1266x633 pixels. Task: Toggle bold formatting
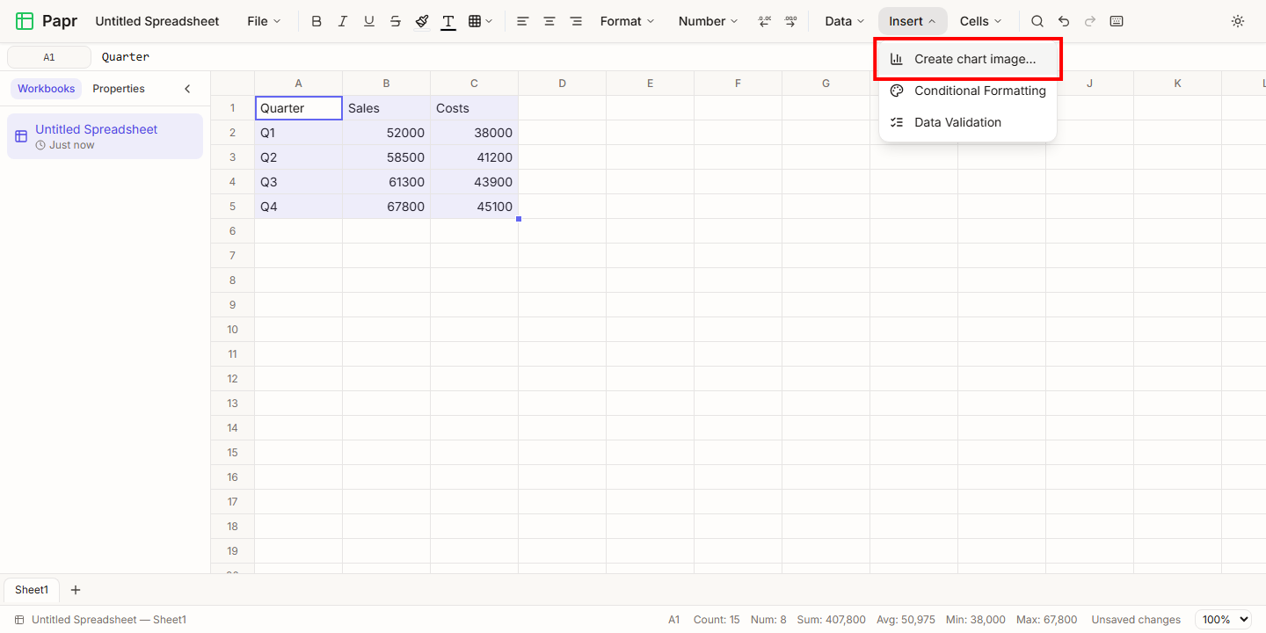click(316, 21)
